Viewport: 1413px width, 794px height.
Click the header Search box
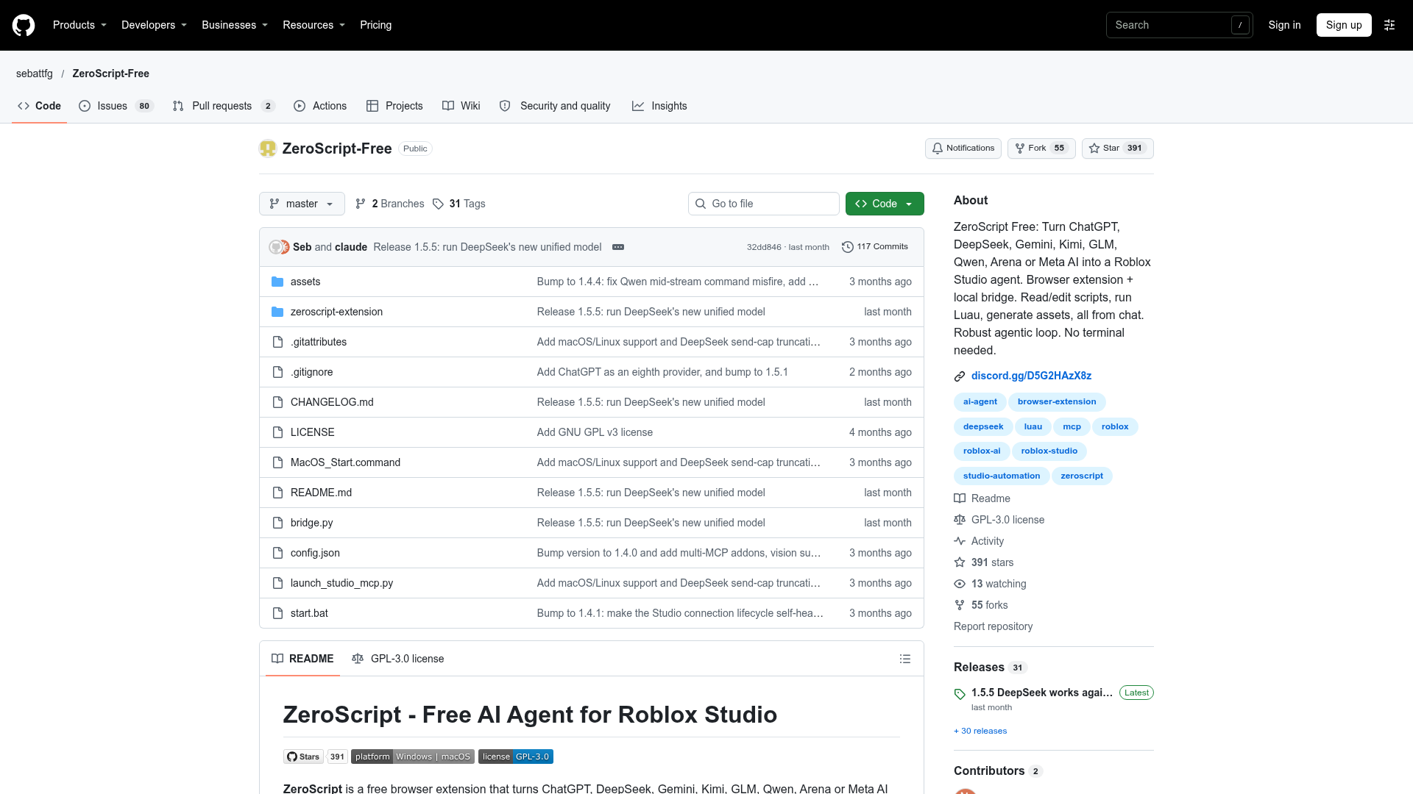[1179, 25]
